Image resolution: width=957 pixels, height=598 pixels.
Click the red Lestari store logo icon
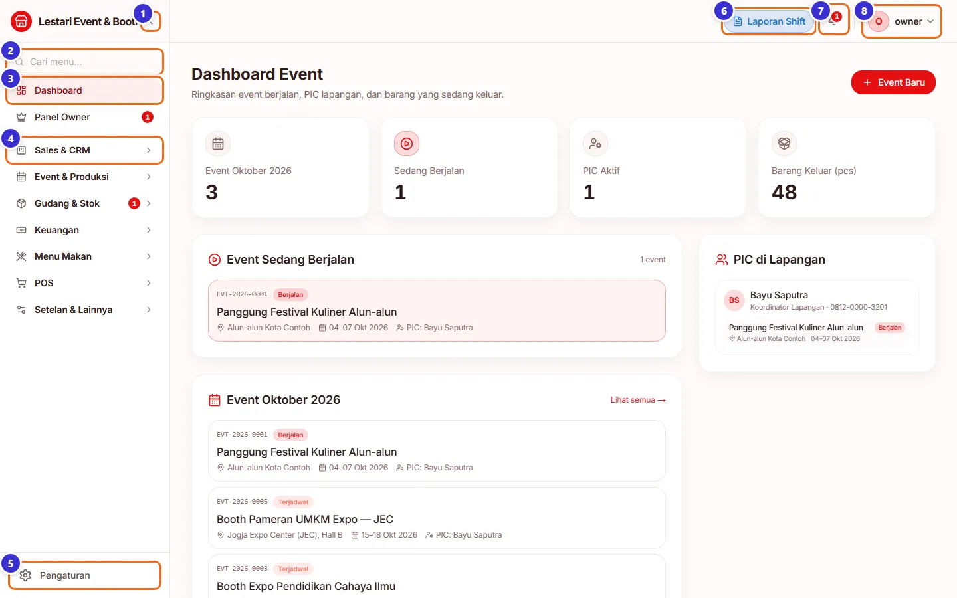pos(21,21)
